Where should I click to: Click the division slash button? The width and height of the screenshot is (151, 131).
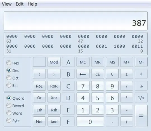(127, 86)
